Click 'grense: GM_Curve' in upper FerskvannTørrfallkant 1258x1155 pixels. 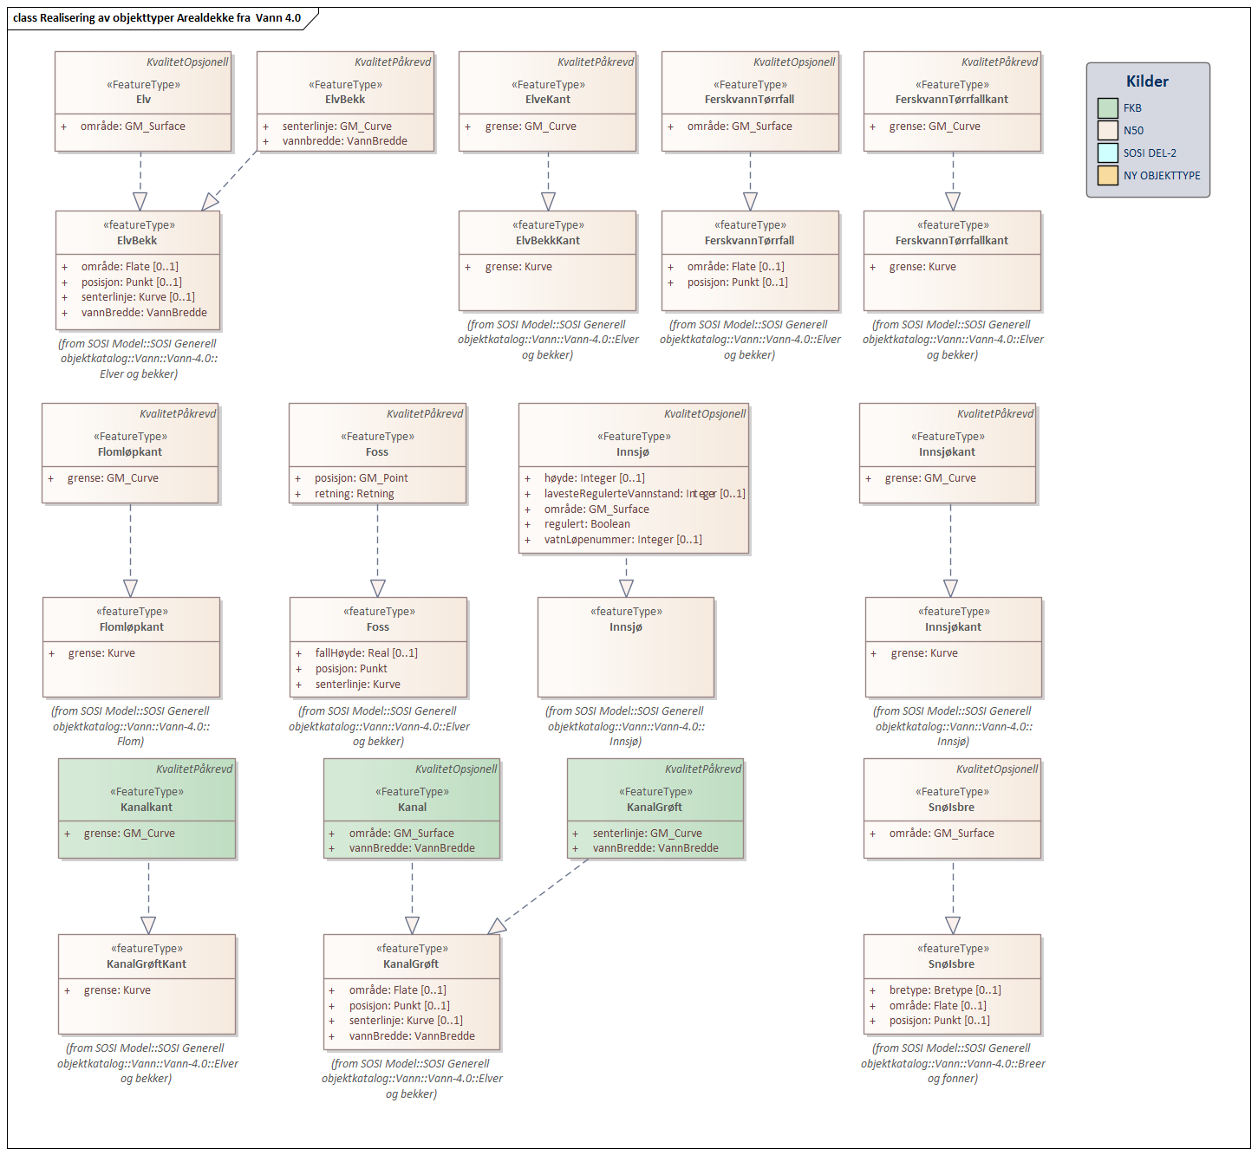coord(935,127)
